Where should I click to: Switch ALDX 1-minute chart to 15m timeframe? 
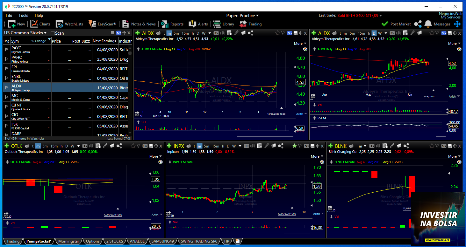[185, 33]
